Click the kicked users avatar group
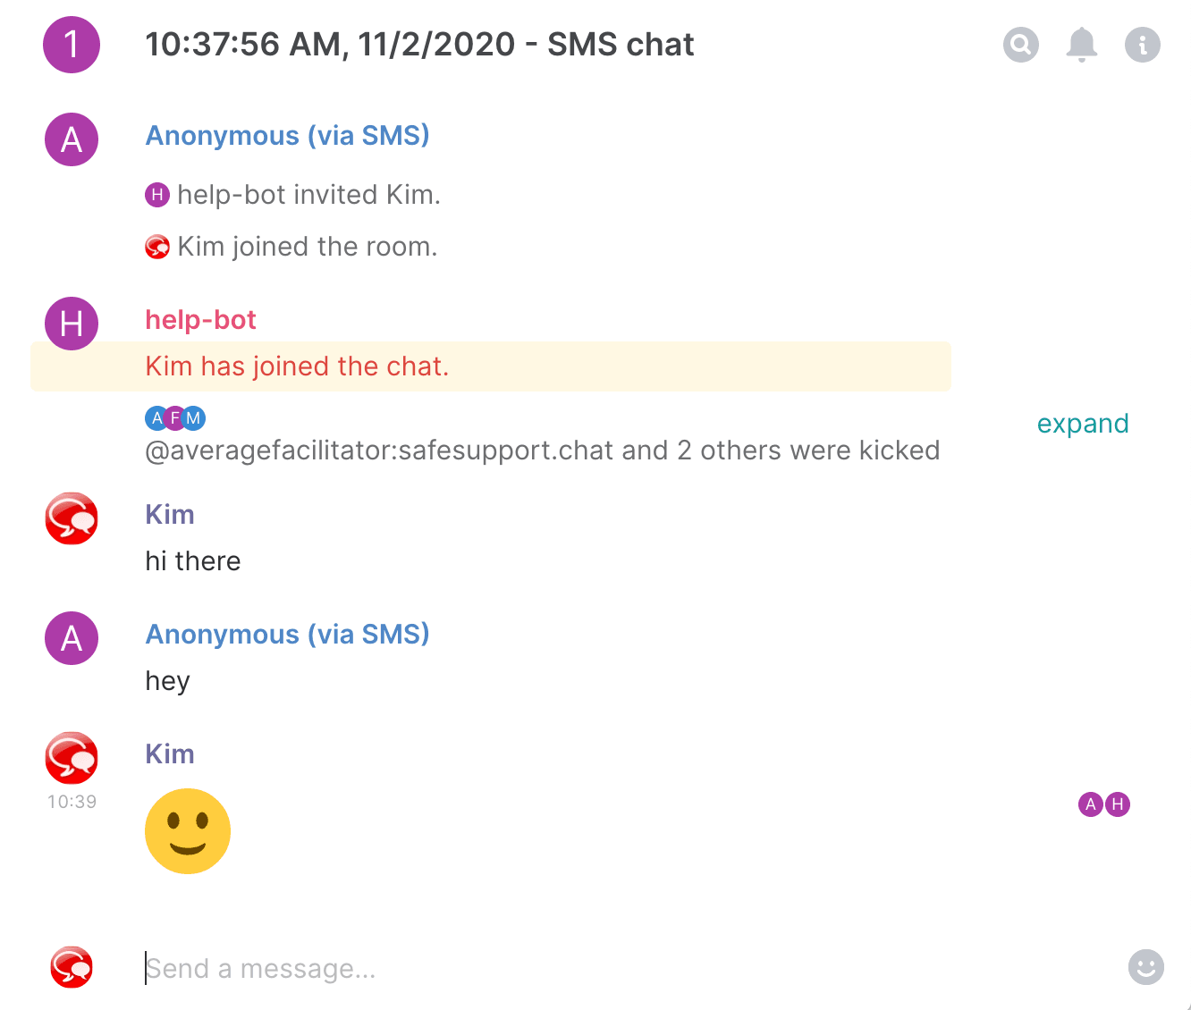Screen dimensions: 1191x1010 [x=175, y=417]
